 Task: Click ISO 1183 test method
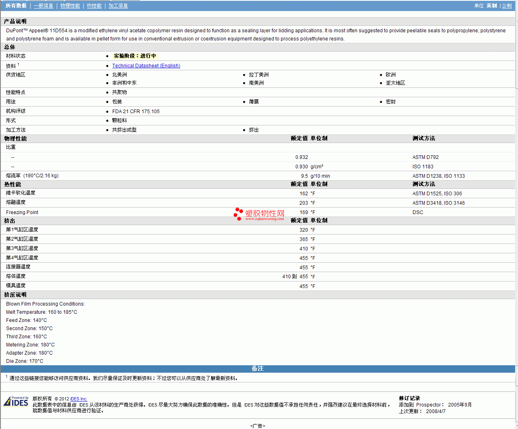click(423, 167)
